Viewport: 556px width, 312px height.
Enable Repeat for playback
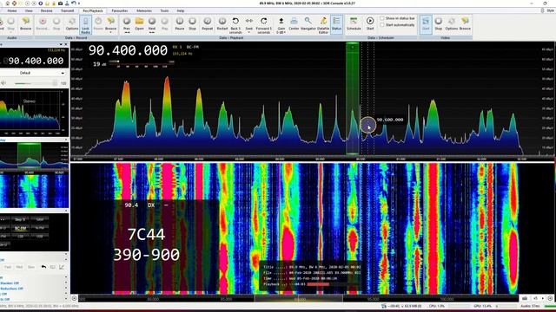click(x=208, y=24)
